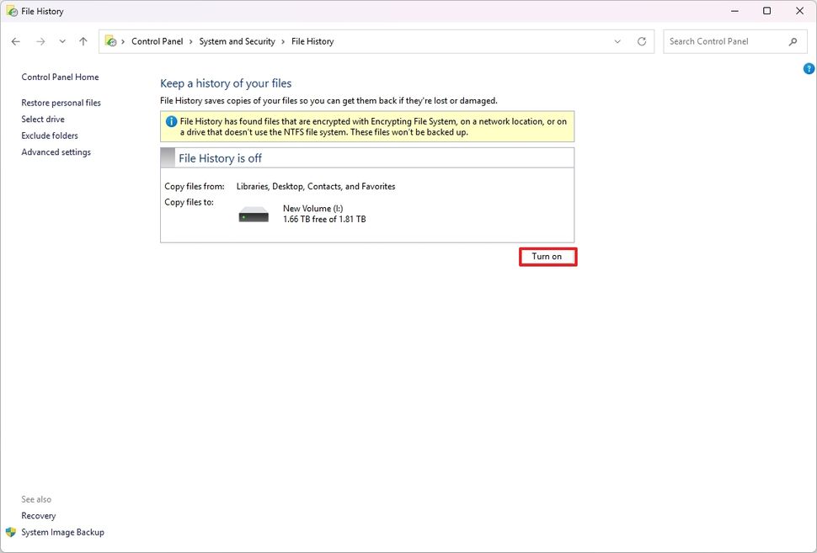Click the search magnifier icon
817x553 pixels.
(793, 40)
